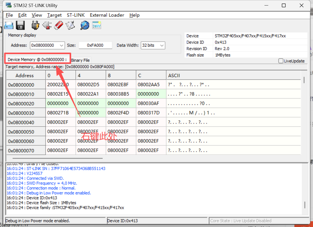Click the SWD Frequency = 4,0 MHz log line
This screenshot has width=313, height=227.
tap(42, 183)
